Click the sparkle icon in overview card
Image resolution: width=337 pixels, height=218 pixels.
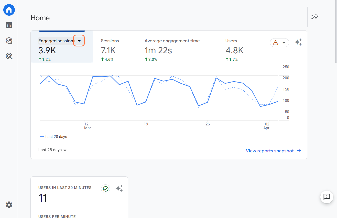click(x=298, y=42)
